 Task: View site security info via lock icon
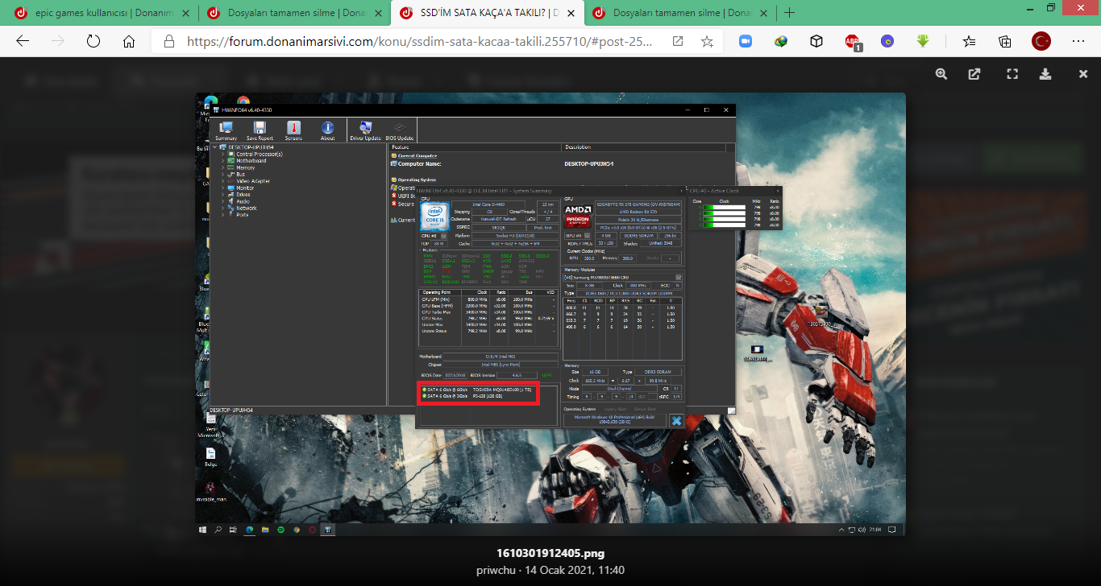click(x=168, y=42)
